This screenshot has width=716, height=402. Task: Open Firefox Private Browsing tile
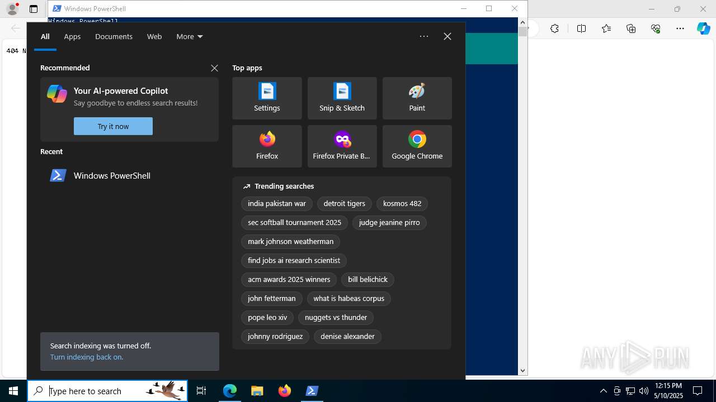click(342, 146)
